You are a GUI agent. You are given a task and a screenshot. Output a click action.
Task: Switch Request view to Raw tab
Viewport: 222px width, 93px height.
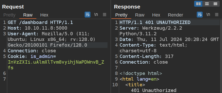[28, 15]
